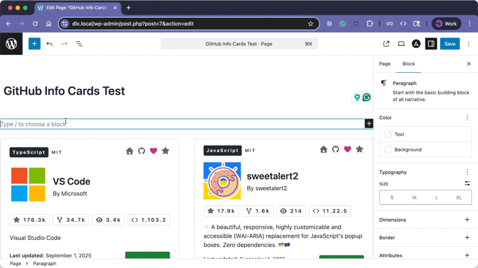Click the home icon on VS Code card
The image size is (478, 268).
(x=130, y=151)
